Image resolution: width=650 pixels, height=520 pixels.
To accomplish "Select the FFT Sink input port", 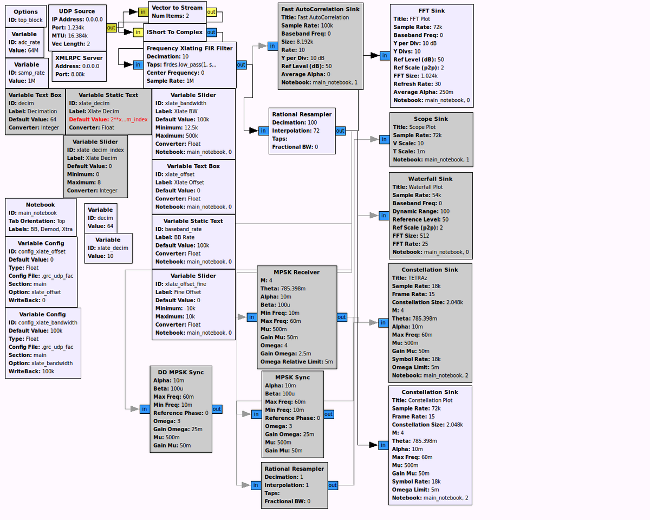I will tap(384, 55).
